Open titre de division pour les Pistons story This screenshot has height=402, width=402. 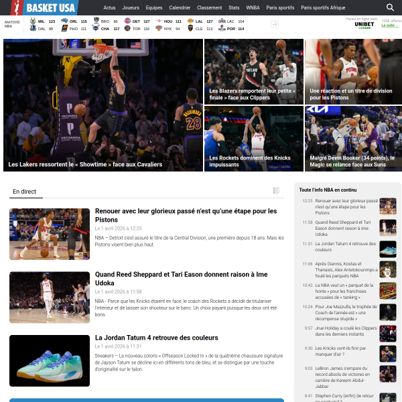click(353, 72)
